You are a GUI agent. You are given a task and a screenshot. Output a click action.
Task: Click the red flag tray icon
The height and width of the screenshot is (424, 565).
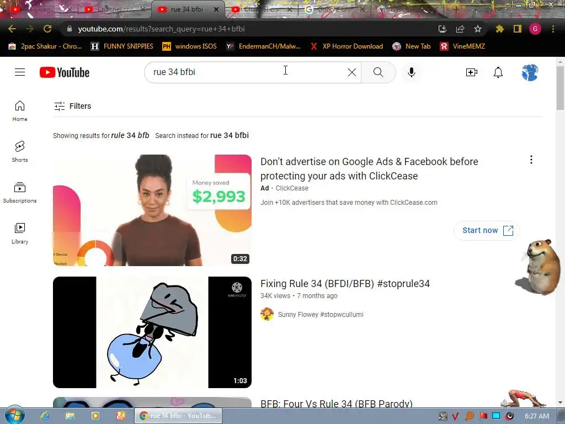click(x=482, y=416)
